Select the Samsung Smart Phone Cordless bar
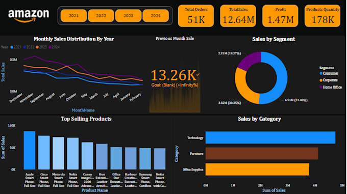The height and width of the screenshot is (194, 347). (x=145, y=159)
